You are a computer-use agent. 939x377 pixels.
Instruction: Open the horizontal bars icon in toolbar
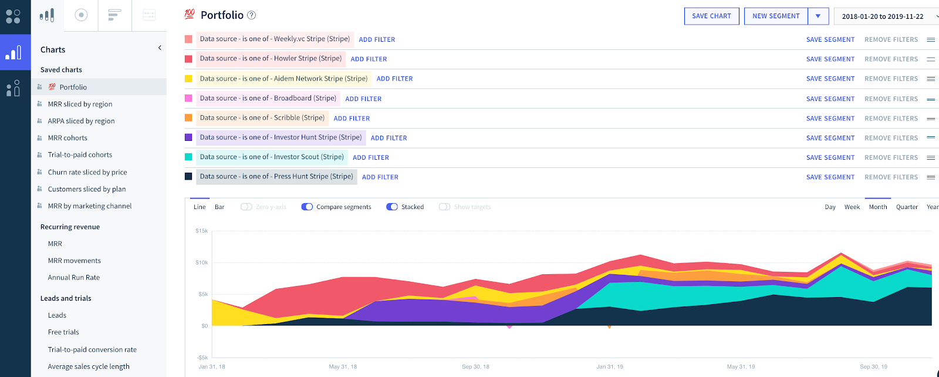114,15
